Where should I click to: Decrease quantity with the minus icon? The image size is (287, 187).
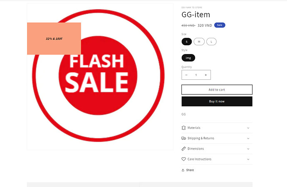click(186, 75)
